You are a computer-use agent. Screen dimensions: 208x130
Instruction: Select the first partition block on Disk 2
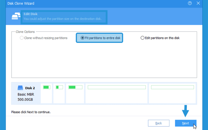[46, 93]
